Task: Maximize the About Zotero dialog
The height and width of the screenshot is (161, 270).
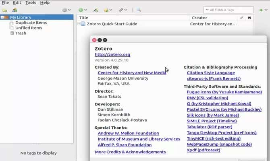Action: click(105, 40)
